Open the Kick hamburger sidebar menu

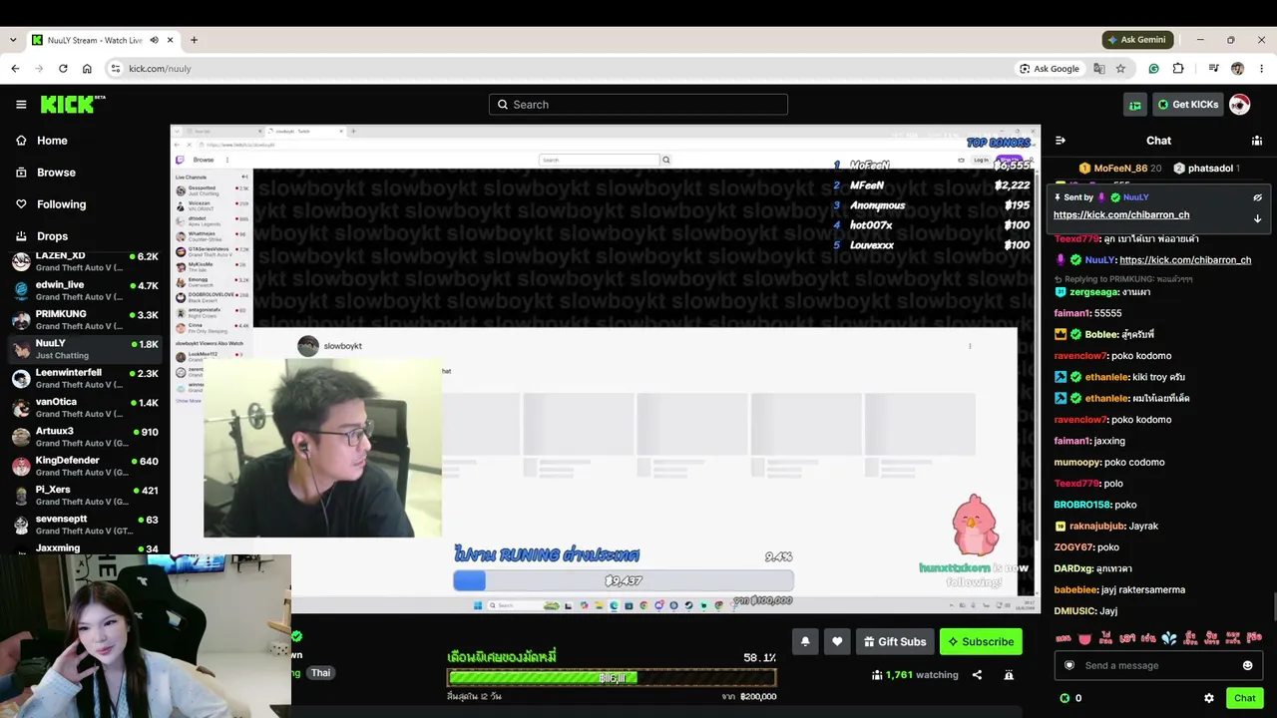coord(21,105)
